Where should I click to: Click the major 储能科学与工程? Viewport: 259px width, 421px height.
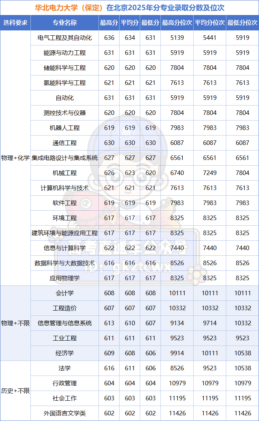coord(65,68)
